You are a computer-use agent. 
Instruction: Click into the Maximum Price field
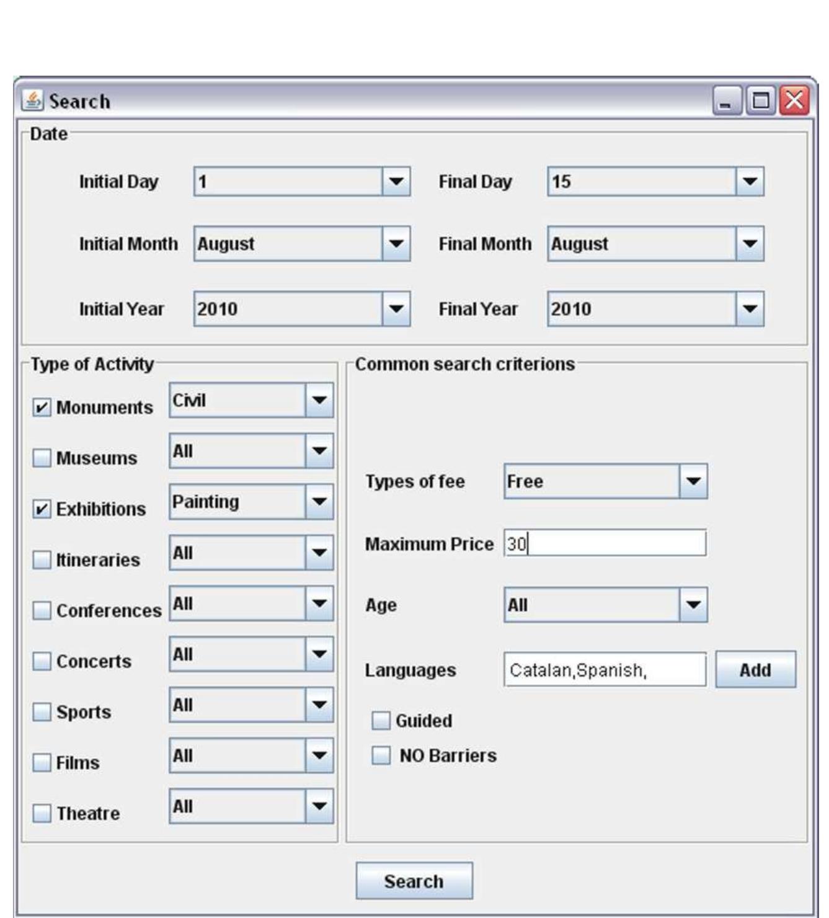pos(605,544)
